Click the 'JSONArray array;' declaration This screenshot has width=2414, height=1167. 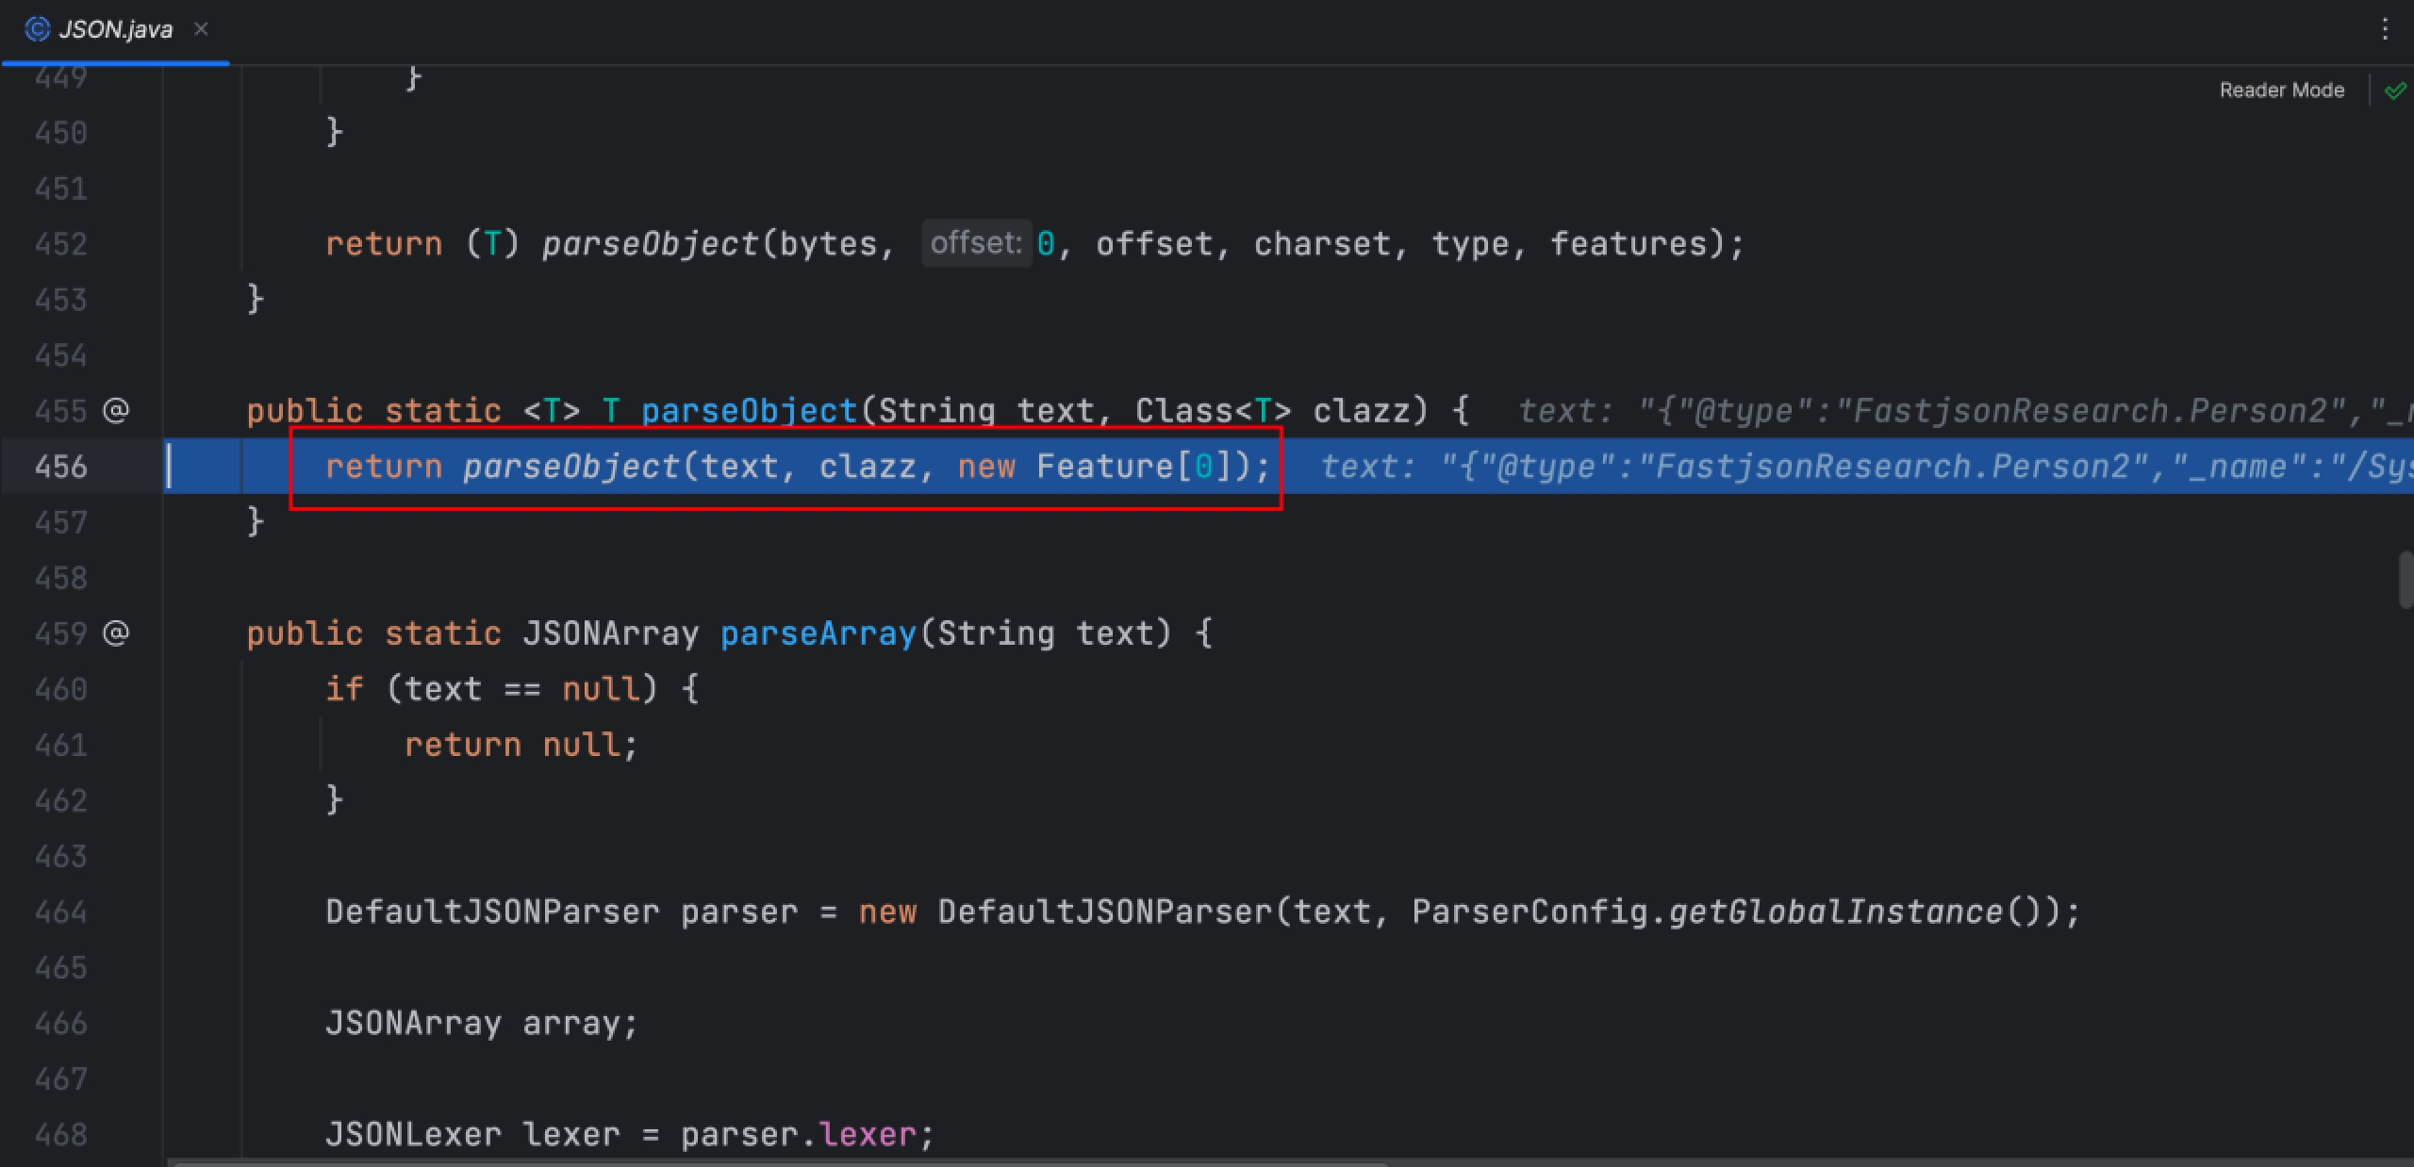[482, 1023]
